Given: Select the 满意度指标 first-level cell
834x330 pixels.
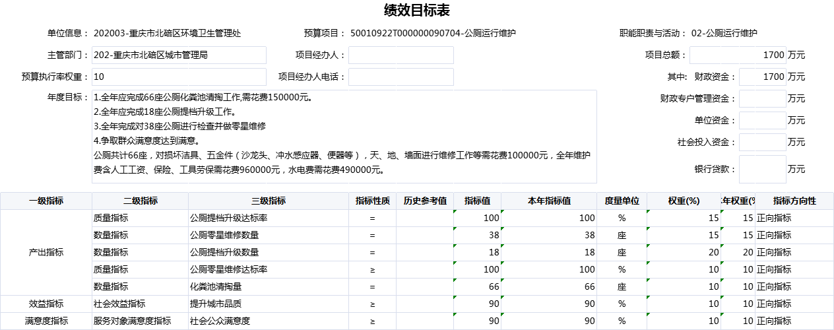Looking at the screenshot, I should pos(46,321).
